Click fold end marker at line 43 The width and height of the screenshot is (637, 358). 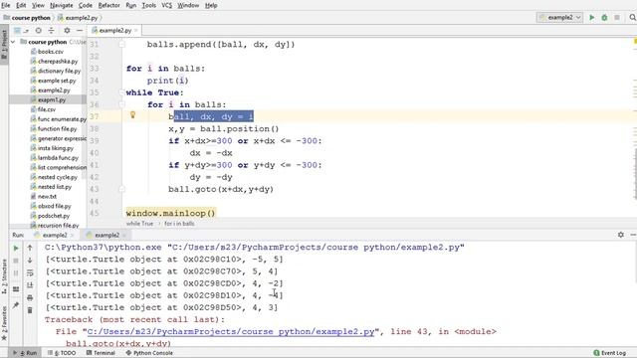121,189
